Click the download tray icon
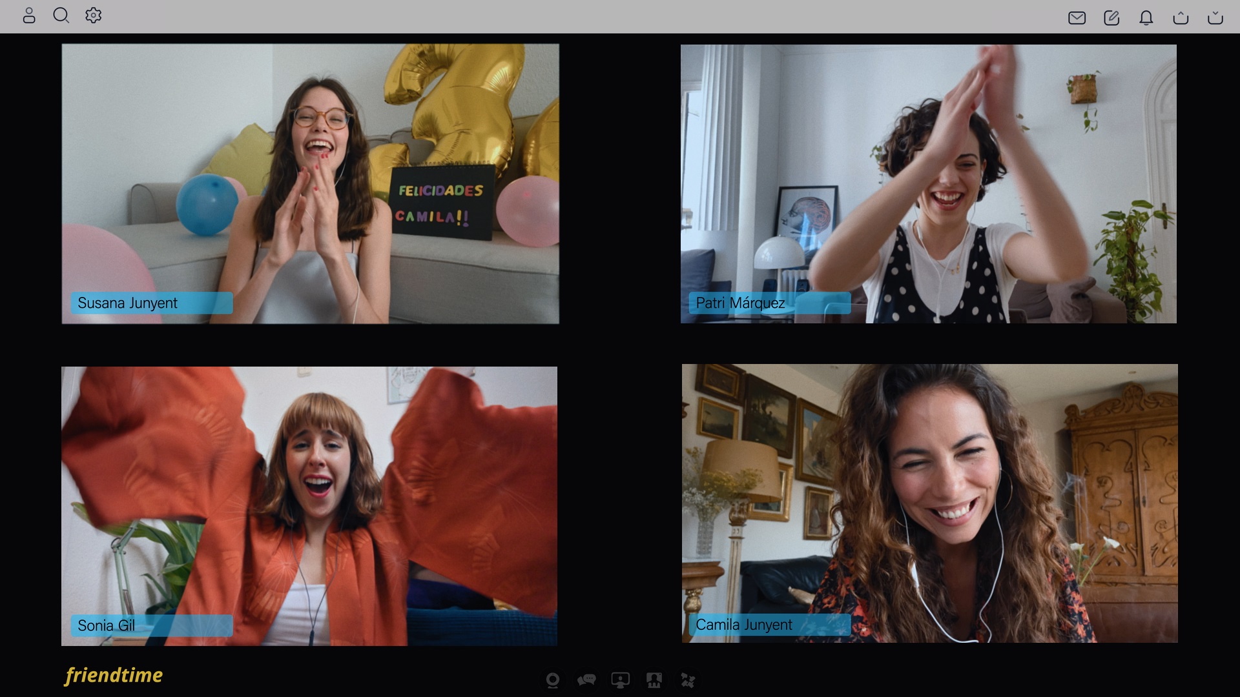 point(1215,18)
